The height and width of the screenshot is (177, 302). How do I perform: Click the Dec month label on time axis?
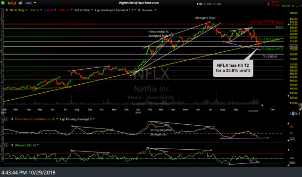273,110
